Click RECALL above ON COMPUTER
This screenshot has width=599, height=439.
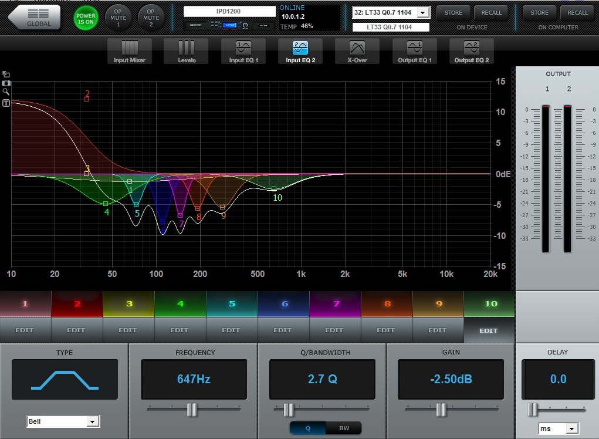click(578, 12)
